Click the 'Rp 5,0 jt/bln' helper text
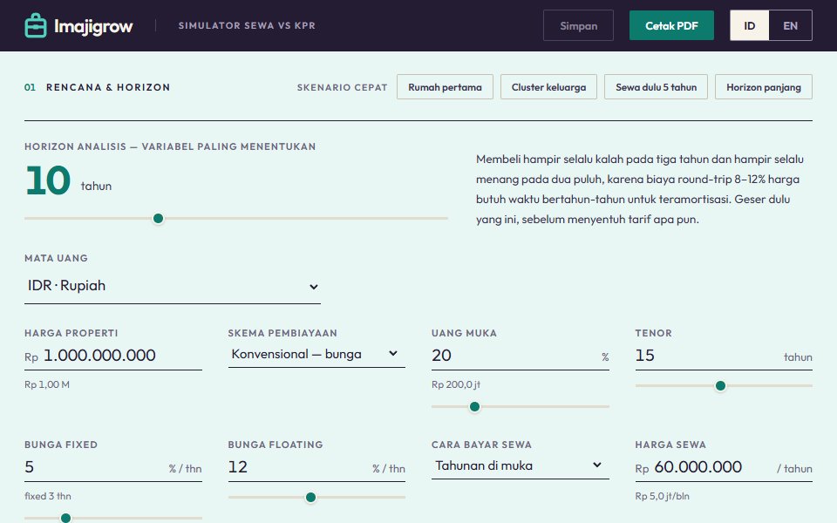837x523 pixels. tap(662, 496)
